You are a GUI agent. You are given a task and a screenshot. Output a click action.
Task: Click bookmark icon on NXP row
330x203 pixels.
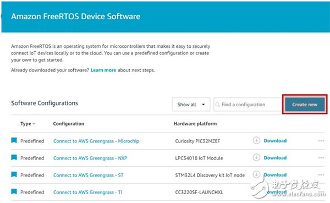[14, 157]
